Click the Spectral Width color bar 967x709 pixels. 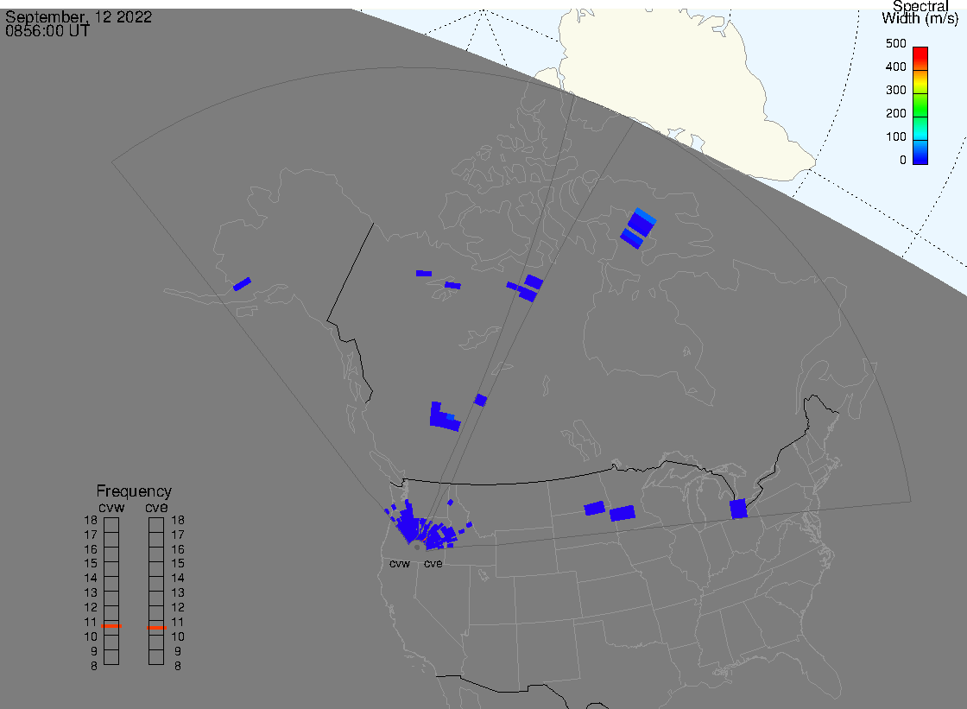click(x=920, y=105)
